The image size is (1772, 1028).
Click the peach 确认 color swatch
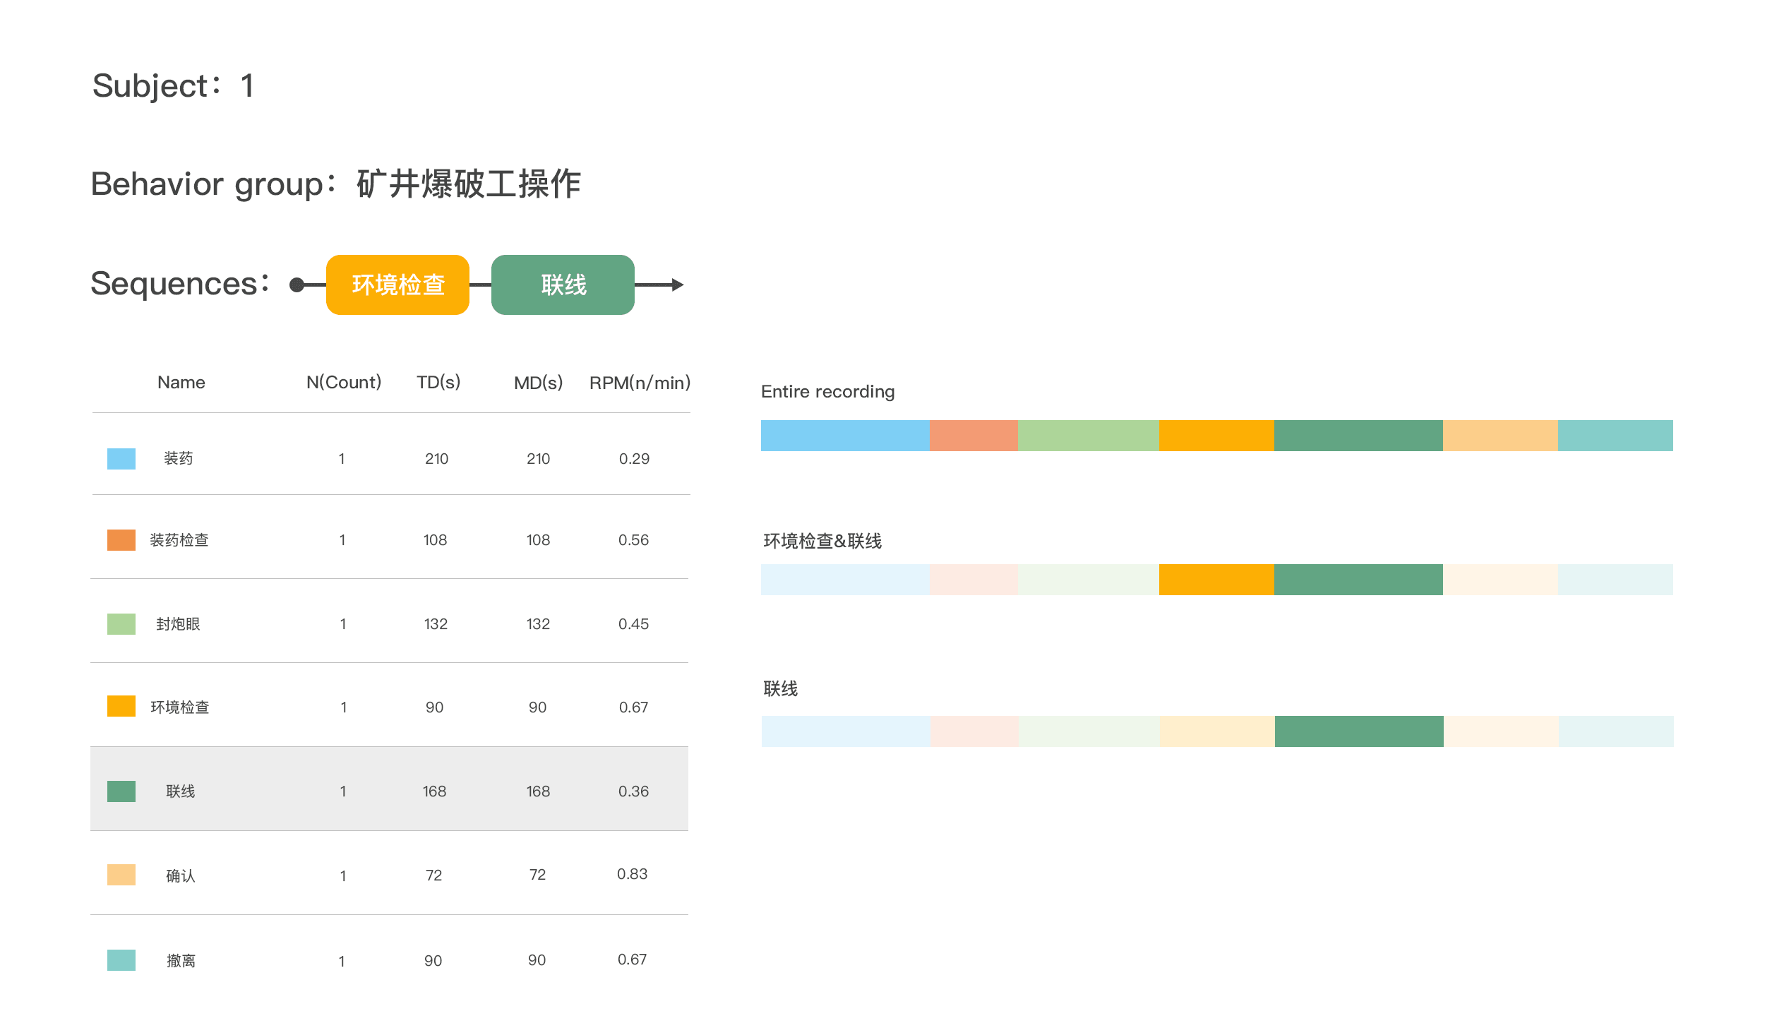(121, 875)
